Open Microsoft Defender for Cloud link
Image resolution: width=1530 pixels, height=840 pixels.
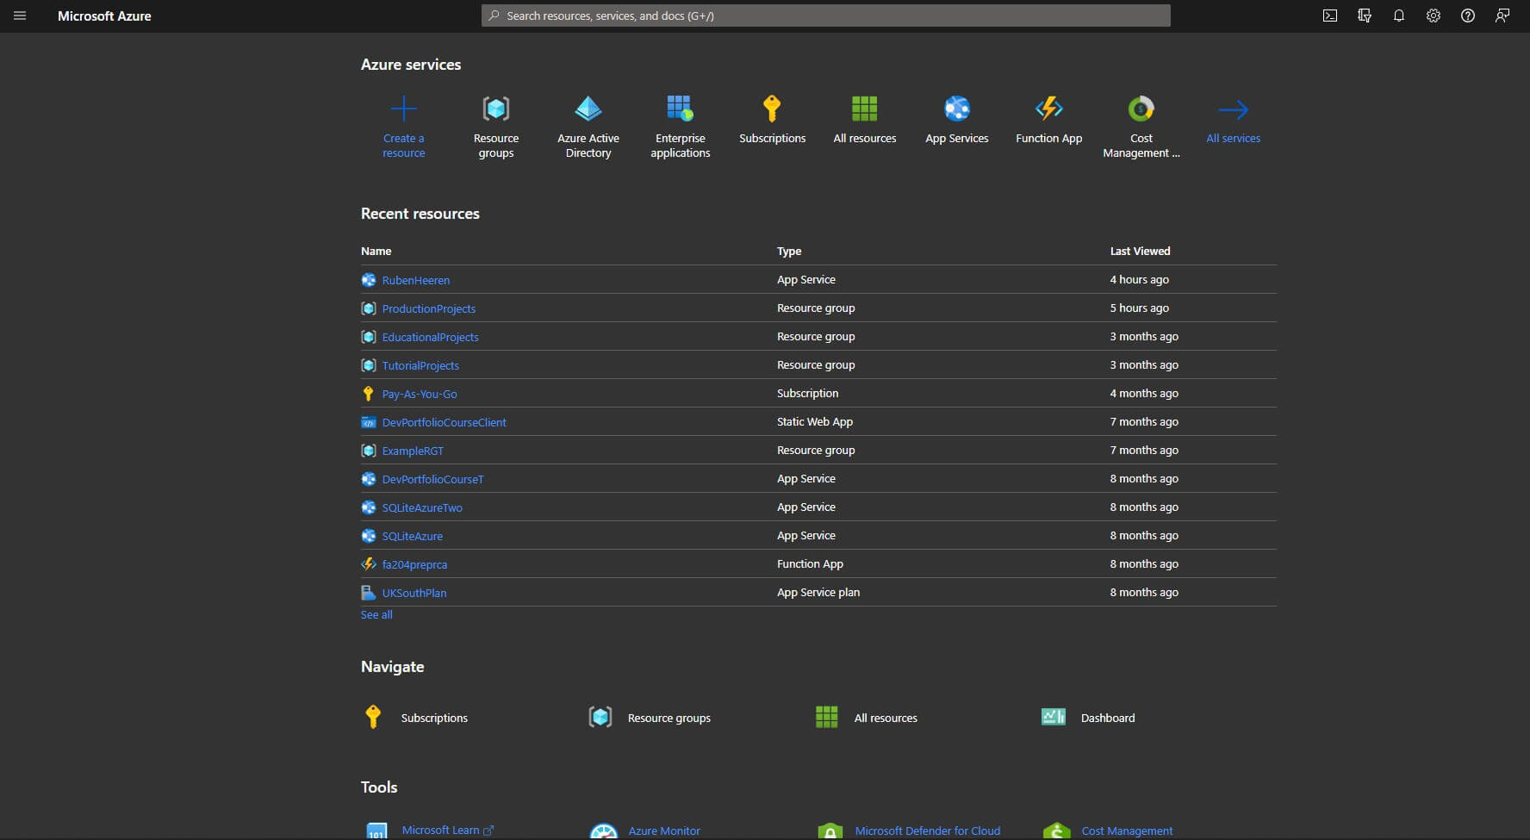[x=928, y=831]
